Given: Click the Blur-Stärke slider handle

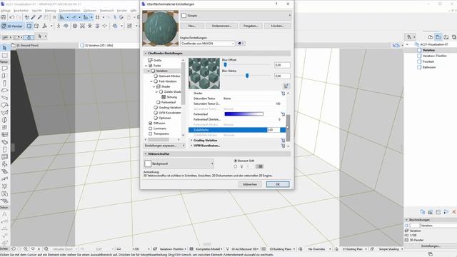Looking at the screenshot, I should tap(247, 76).
